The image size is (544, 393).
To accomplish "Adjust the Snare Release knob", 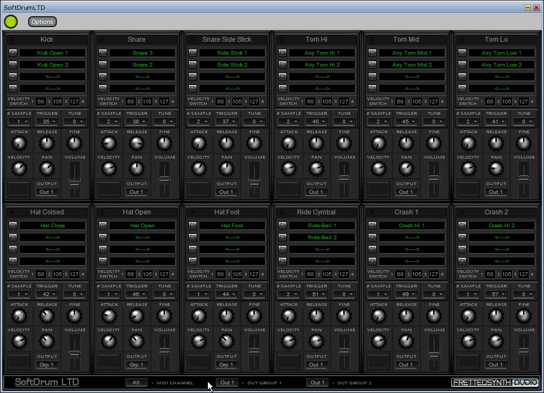I will click(137, 143).
